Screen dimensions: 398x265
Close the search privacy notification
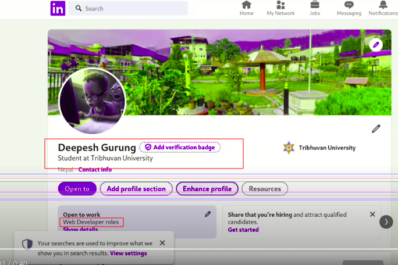(162, 243)
